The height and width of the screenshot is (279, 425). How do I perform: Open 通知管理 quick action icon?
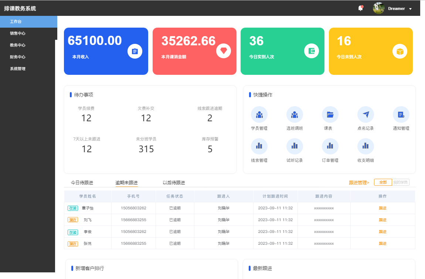pyautogui.click(x=401, y=115)
